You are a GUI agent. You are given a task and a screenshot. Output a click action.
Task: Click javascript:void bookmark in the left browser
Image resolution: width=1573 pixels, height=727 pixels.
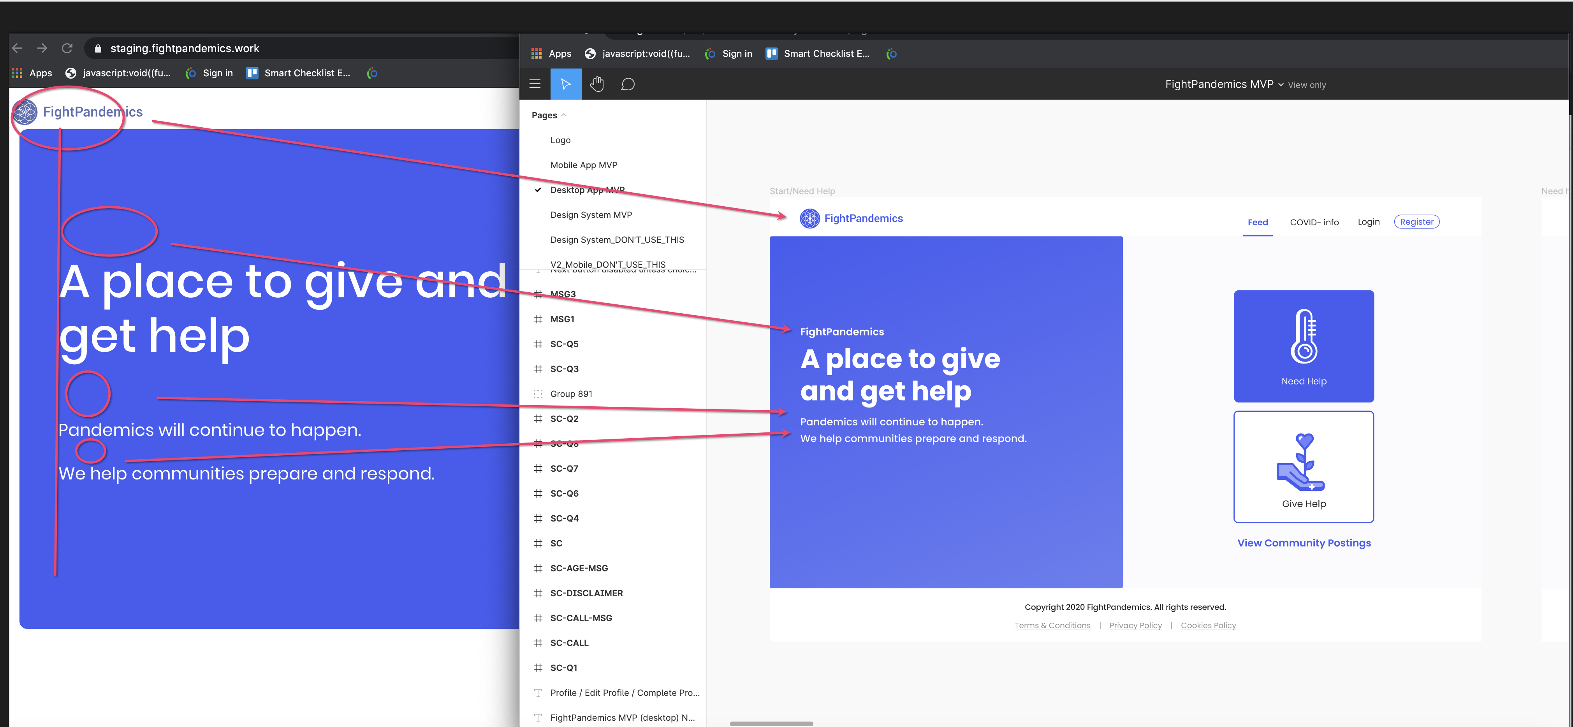118,73
